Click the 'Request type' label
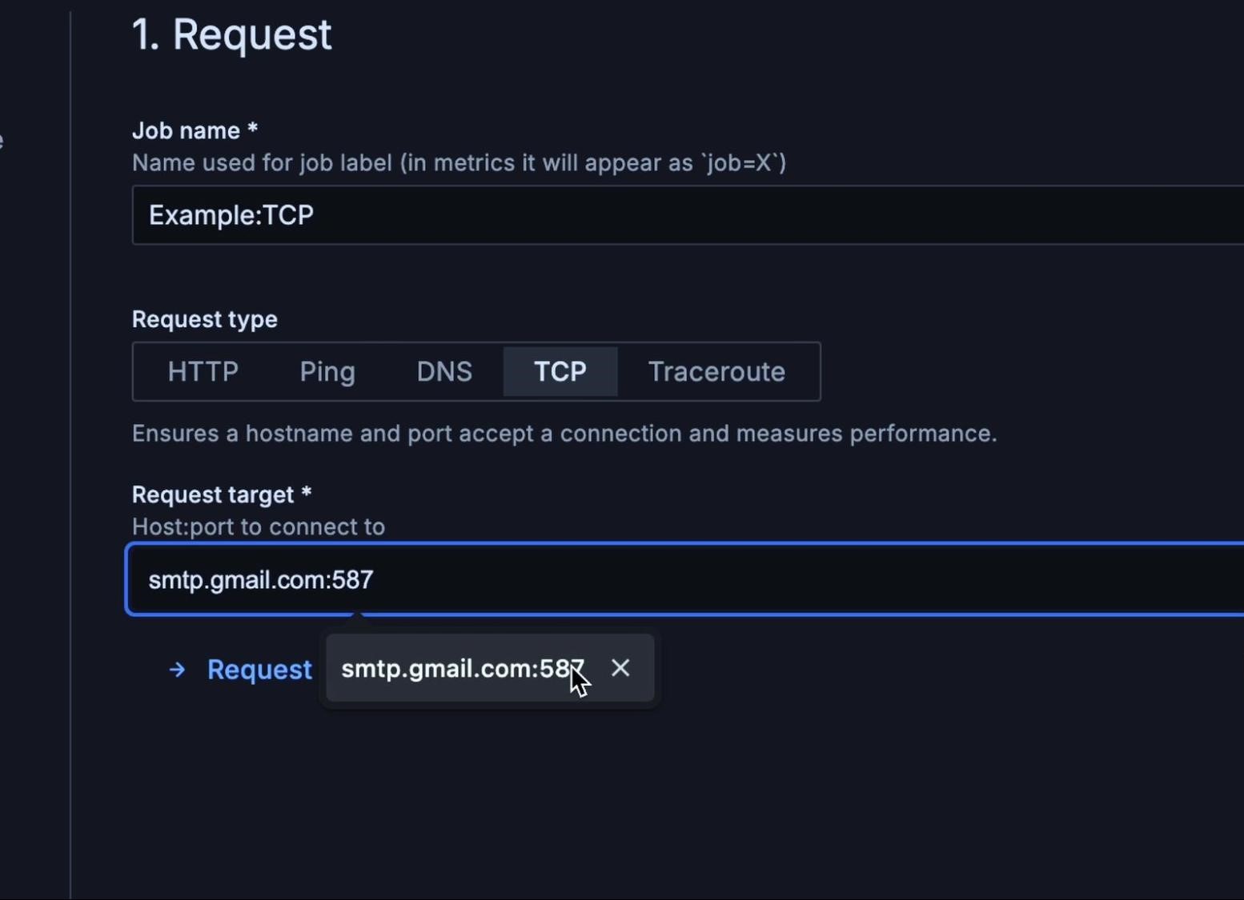Screen dimensions: 1244x900 (x=205, y=319)
